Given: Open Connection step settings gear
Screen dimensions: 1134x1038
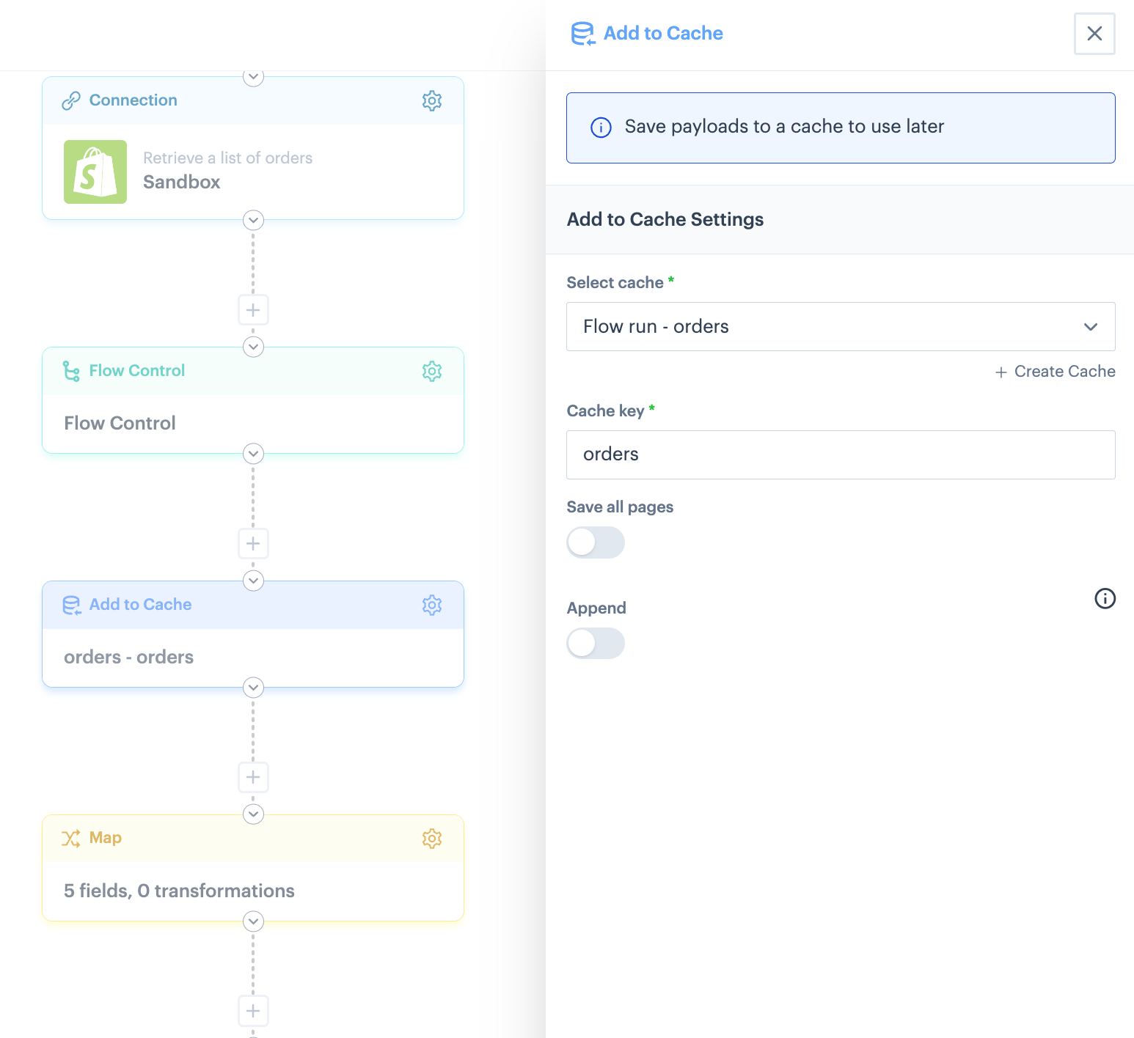Looking at the screenshot, I should point(431,101).
